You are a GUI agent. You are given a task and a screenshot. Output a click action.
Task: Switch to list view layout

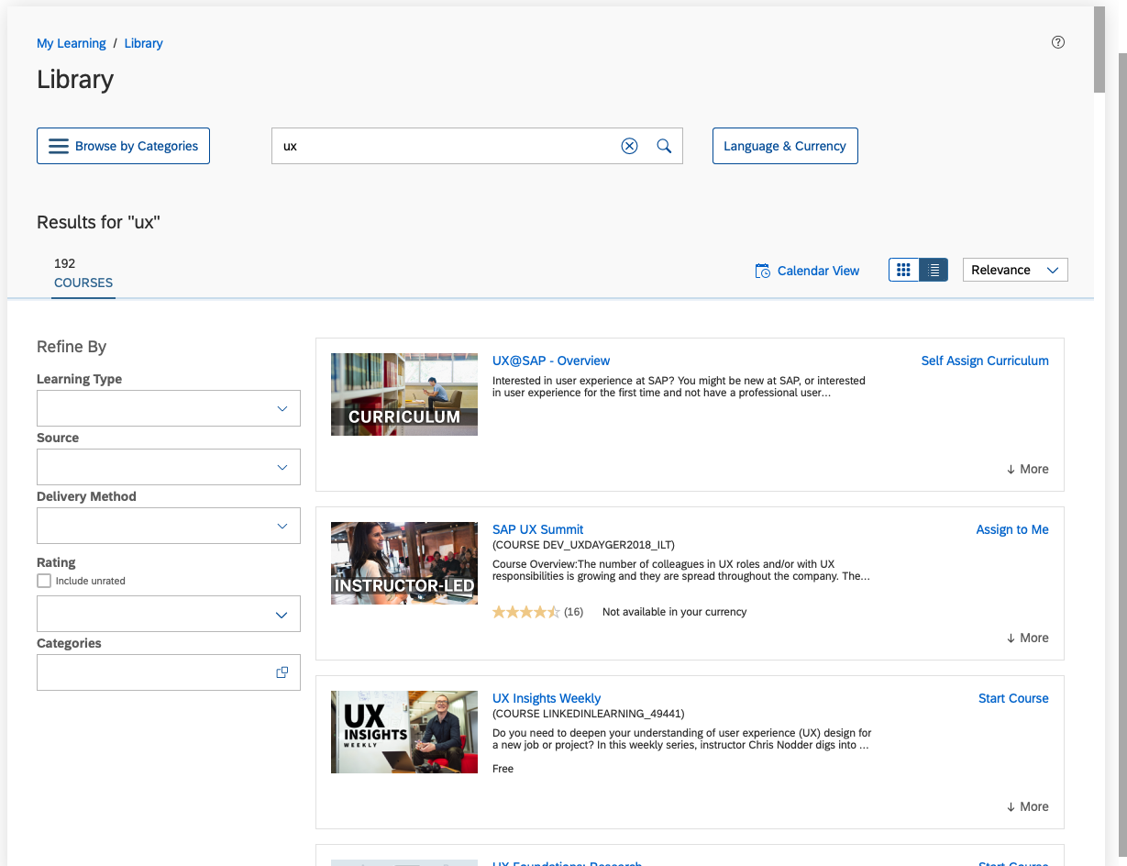(x=934, y=270)
